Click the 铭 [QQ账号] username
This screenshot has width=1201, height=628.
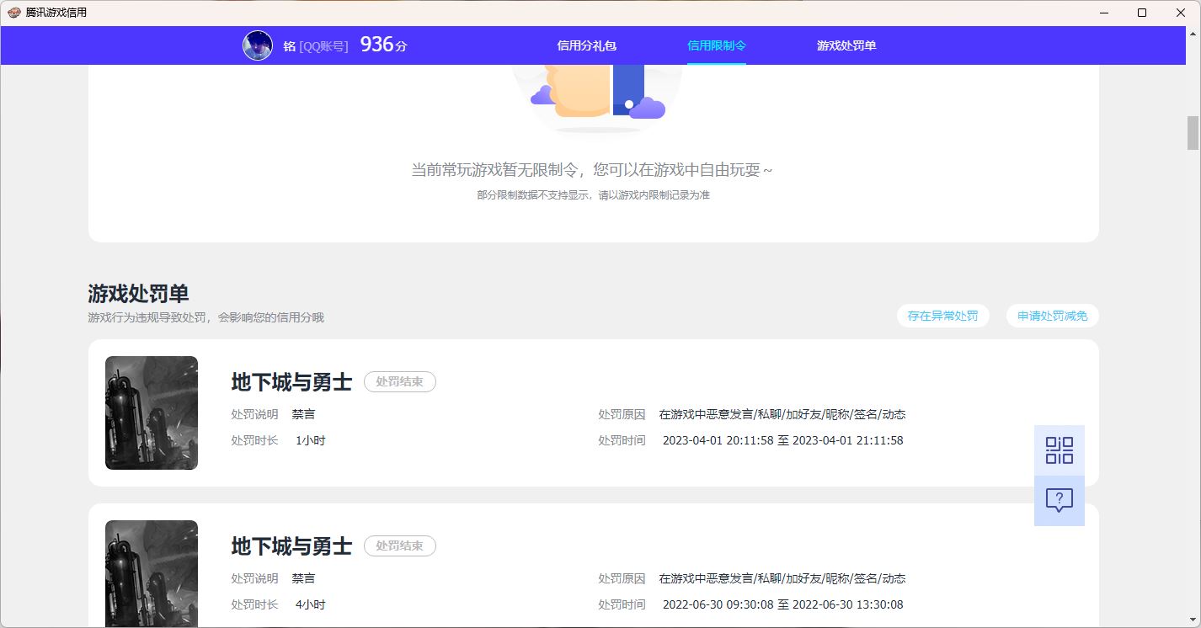click(x=315, y=46)
